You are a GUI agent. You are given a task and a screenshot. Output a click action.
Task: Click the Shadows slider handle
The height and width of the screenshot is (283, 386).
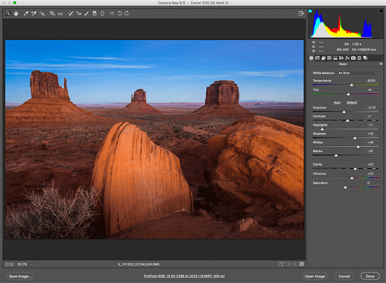(355, 138)
